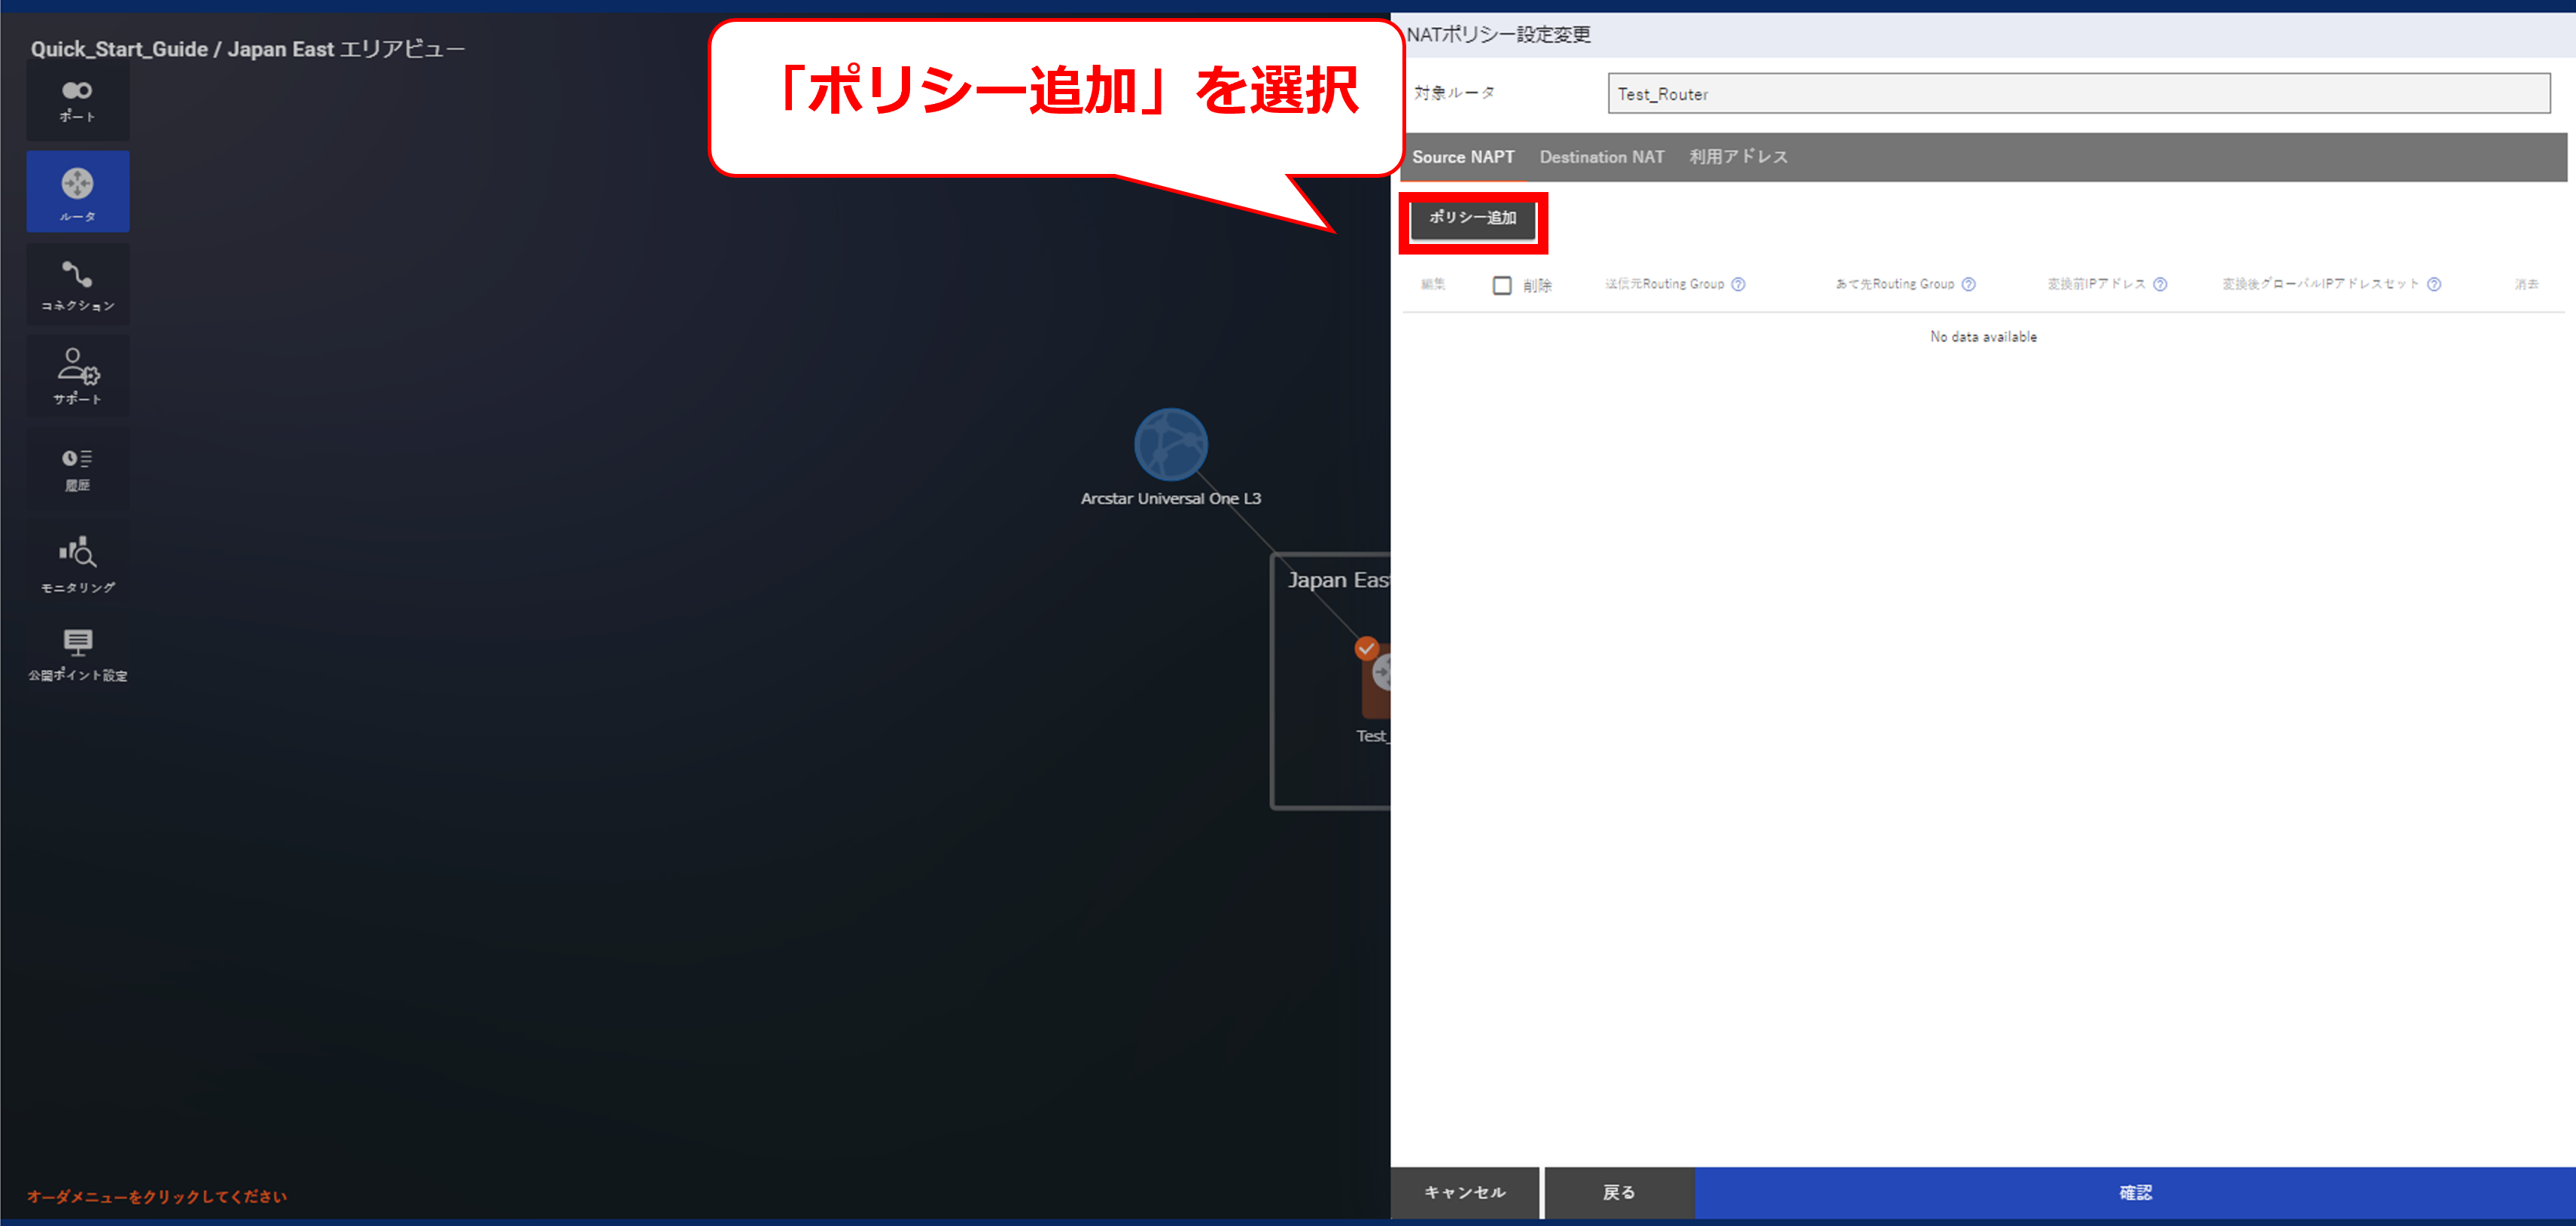Open the ポート (Port) sidebar icon
This screenshot has height=1226, width=2576.
[x=77, y=100]
